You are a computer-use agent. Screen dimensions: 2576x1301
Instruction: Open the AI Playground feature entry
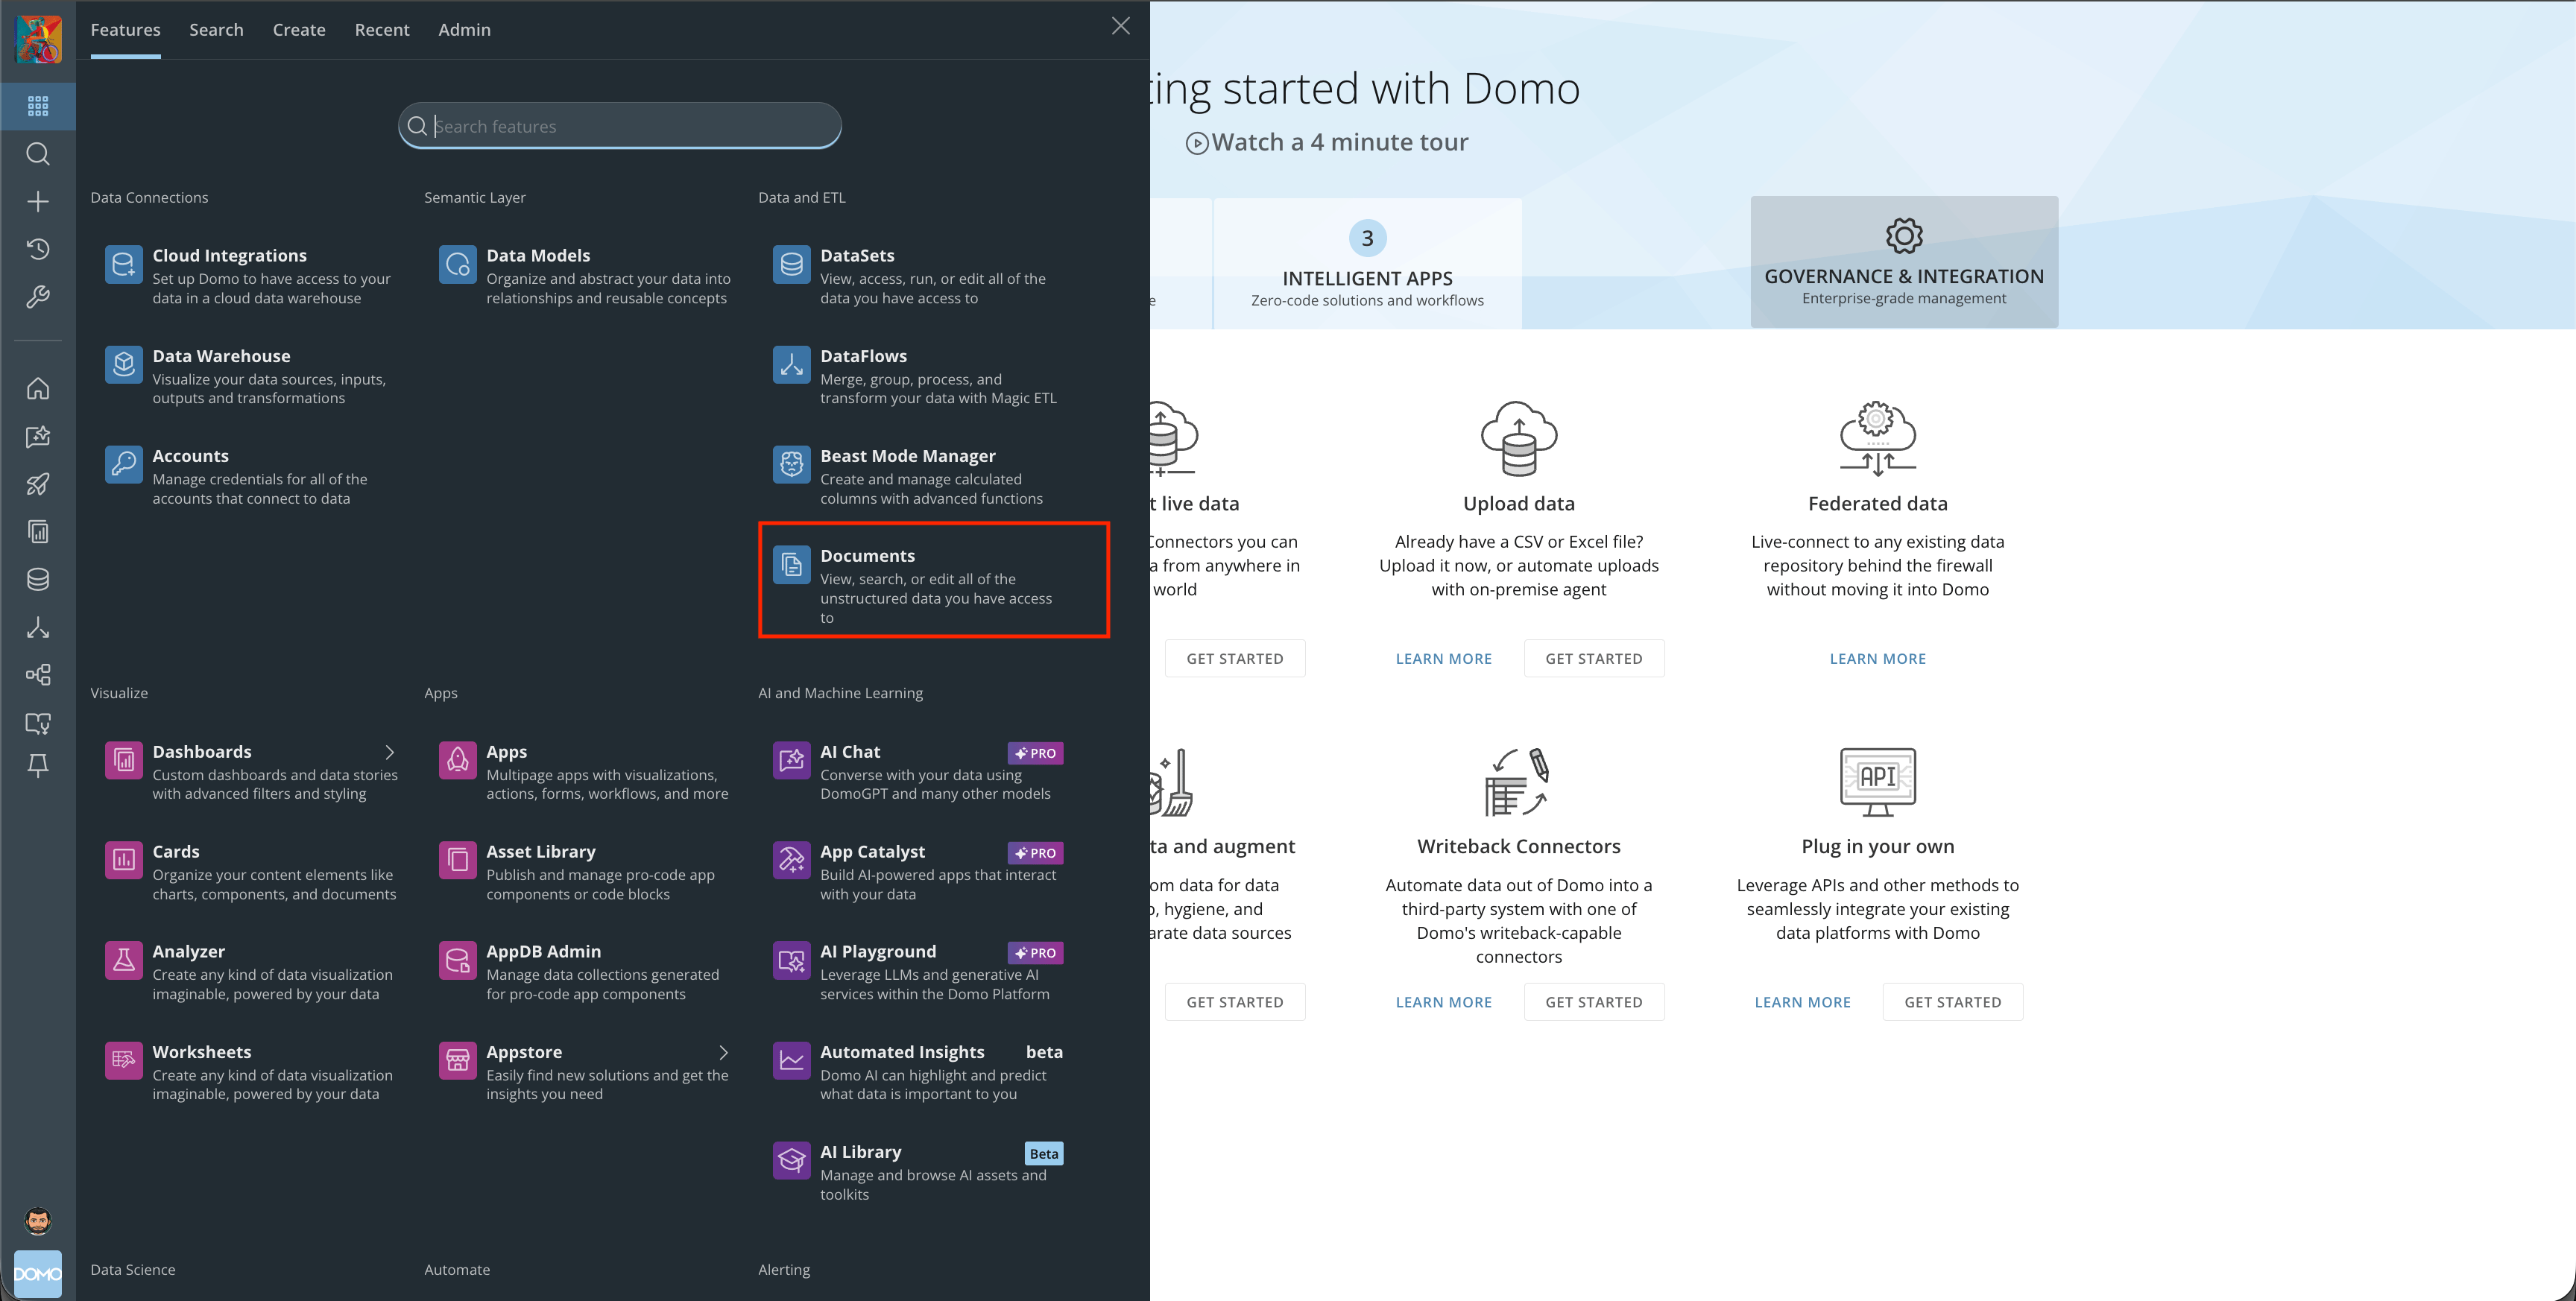point(918,972)
